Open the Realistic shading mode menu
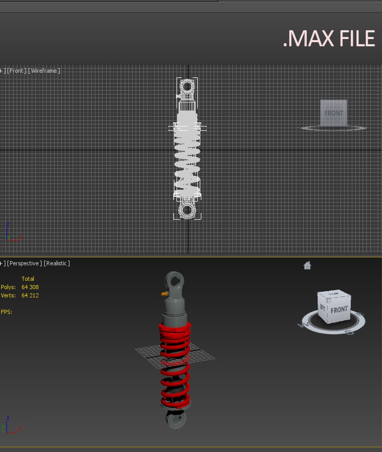This screenshot has height=452, width=382. [57, 263]
